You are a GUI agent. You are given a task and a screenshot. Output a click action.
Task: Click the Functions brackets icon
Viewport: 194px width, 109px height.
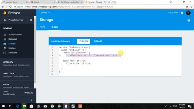pos(5,53)
